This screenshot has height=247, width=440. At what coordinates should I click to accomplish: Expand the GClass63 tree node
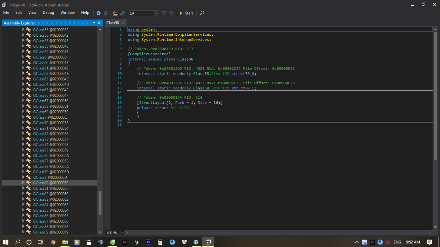click(23, 79)
